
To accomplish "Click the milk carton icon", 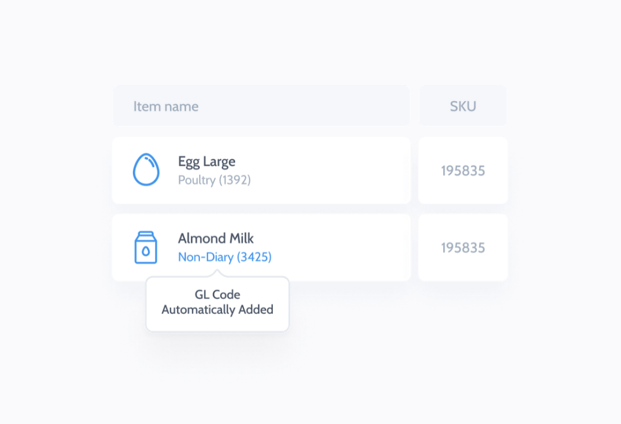I will (x=146, y=247).
